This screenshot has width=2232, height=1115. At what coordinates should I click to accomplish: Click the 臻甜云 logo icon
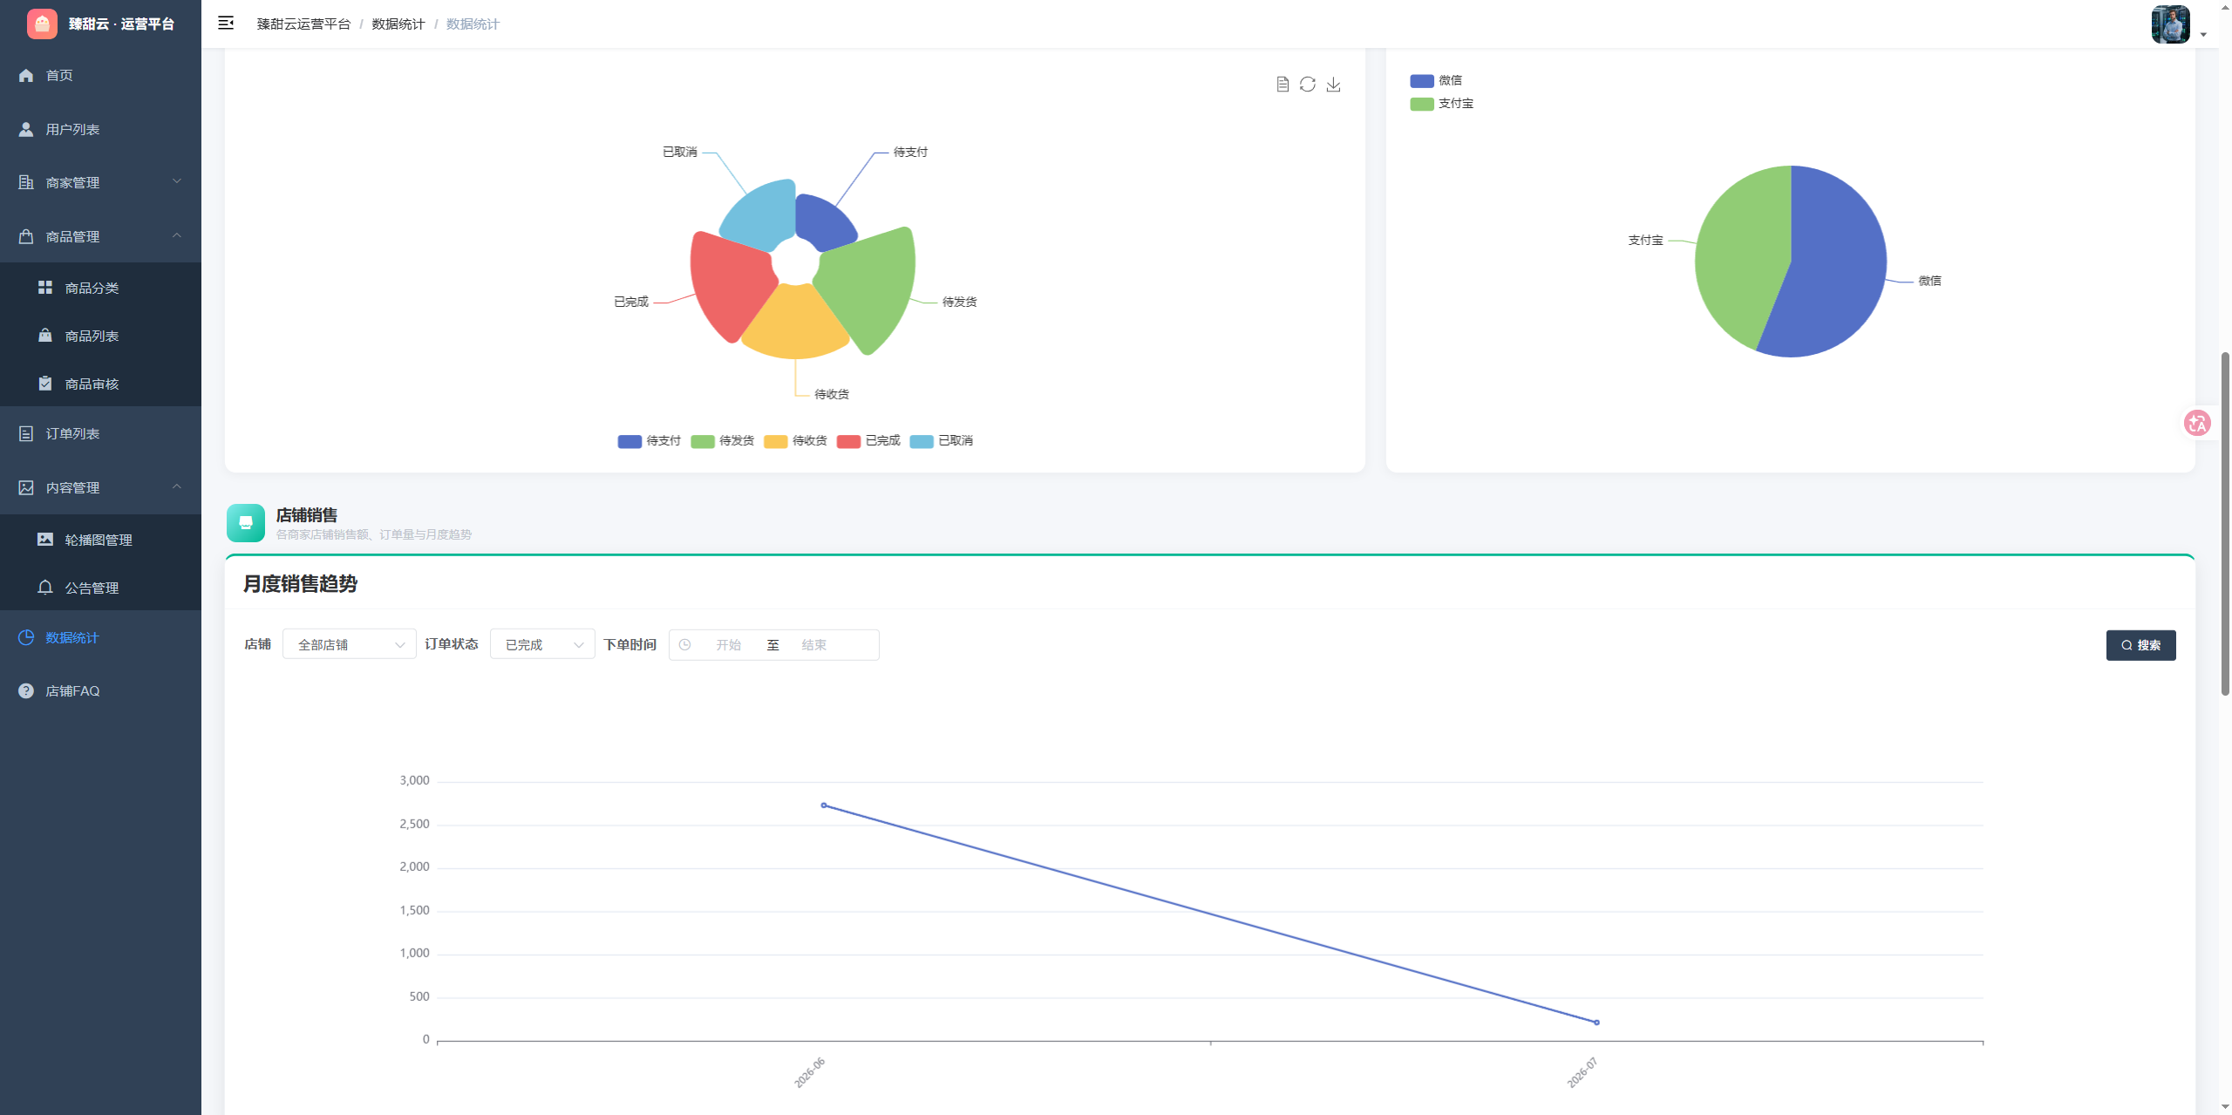tap(42, 24)
